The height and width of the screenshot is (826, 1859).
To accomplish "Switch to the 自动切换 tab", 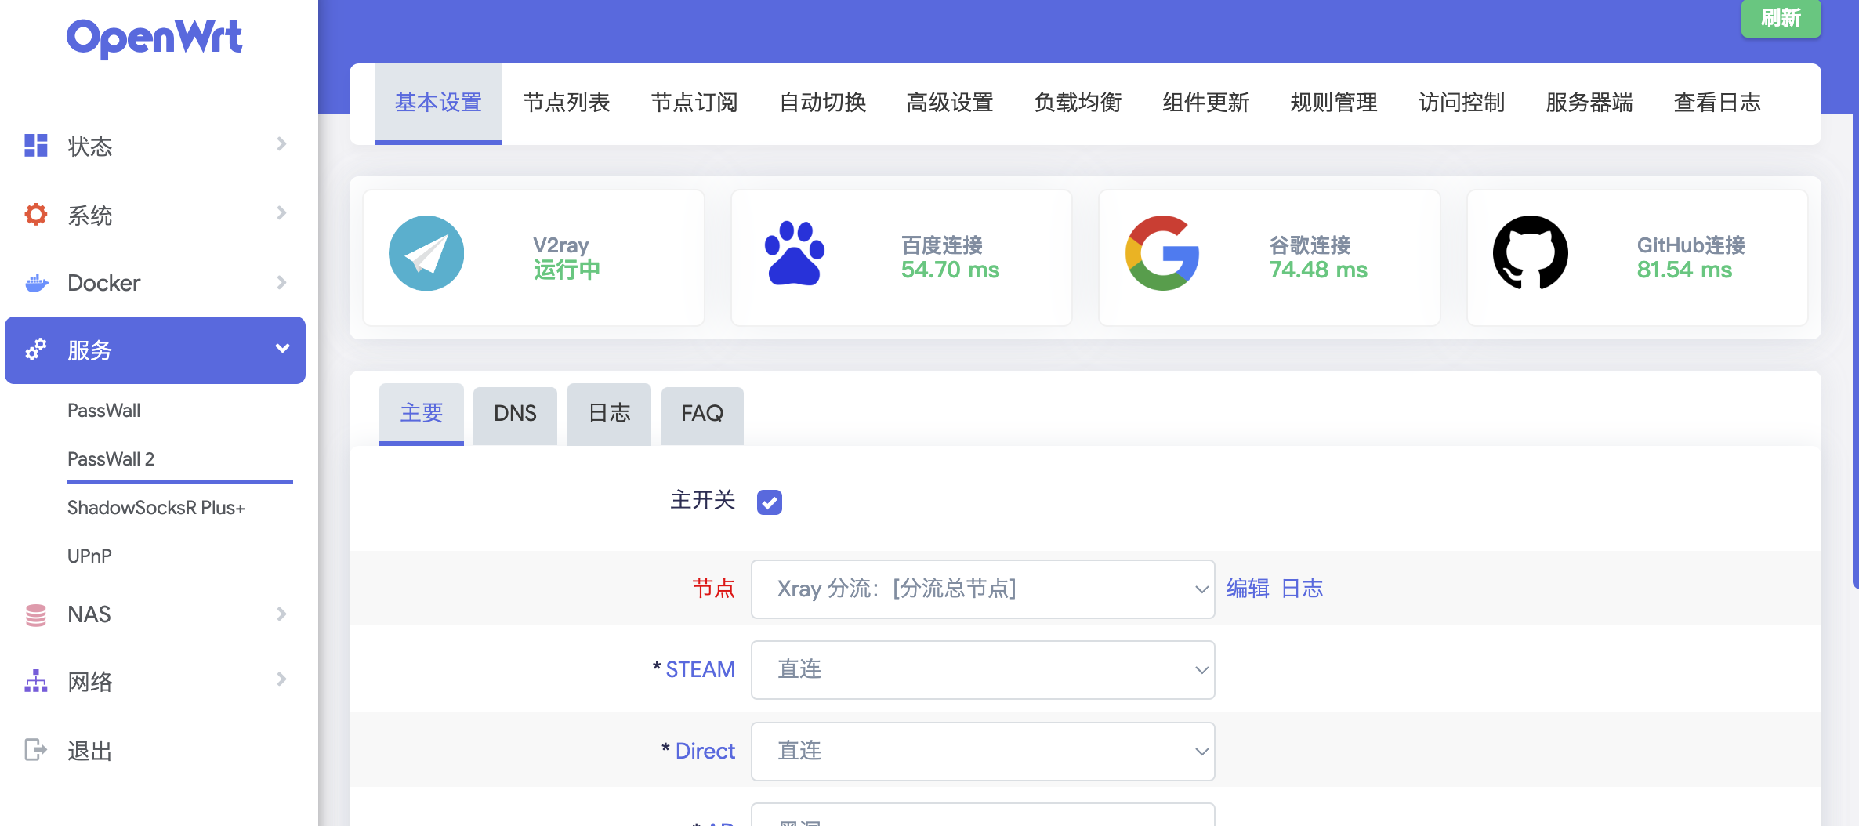I will tap(822, 103).
